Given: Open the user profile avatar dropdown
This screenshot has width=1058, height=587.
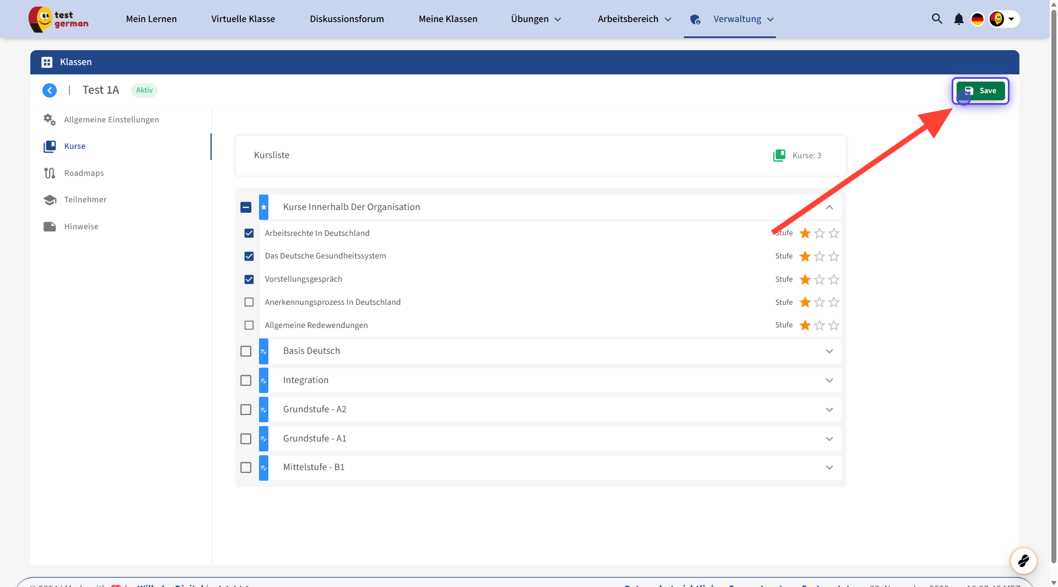Looking at the screenshot, I should pos(1004,19).
